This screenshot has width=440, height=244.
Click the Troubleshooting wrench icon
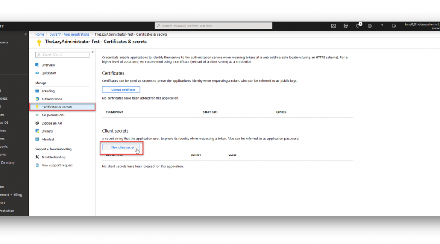(x=37, y=157)
